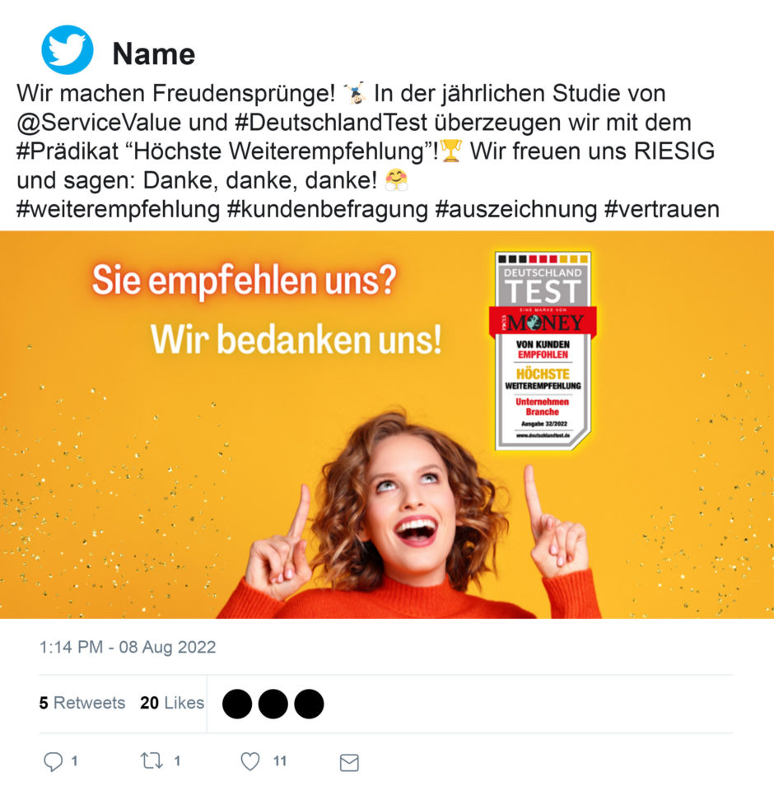Click the account Name heading
Viewport: 774px width, 809px height.
tap(154, 53)
